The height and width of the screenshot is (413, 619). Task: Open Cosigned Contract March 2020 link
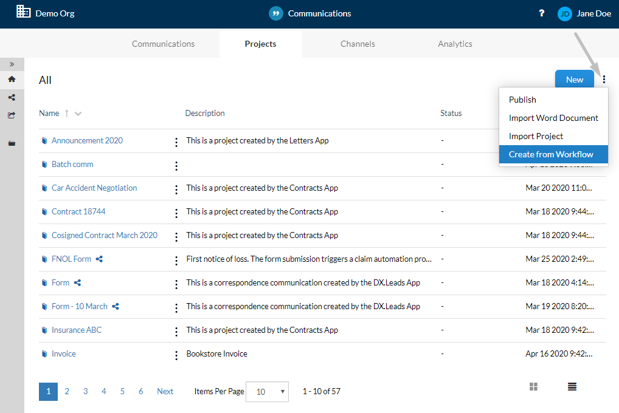(x=104, y=235)
